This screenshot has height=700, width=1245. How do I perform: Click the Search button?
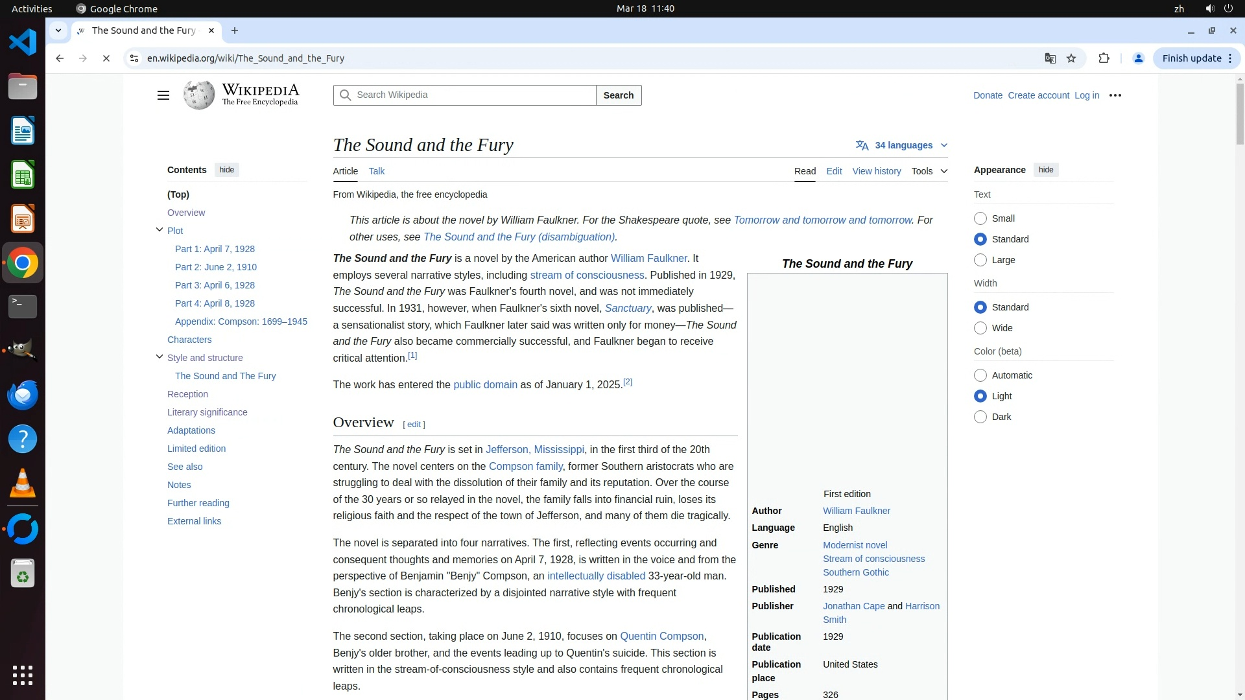[618, 95]
